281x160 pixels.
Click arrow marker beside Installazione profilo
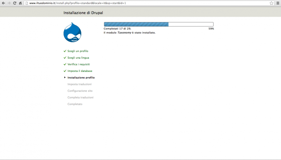tap(65, 77)
